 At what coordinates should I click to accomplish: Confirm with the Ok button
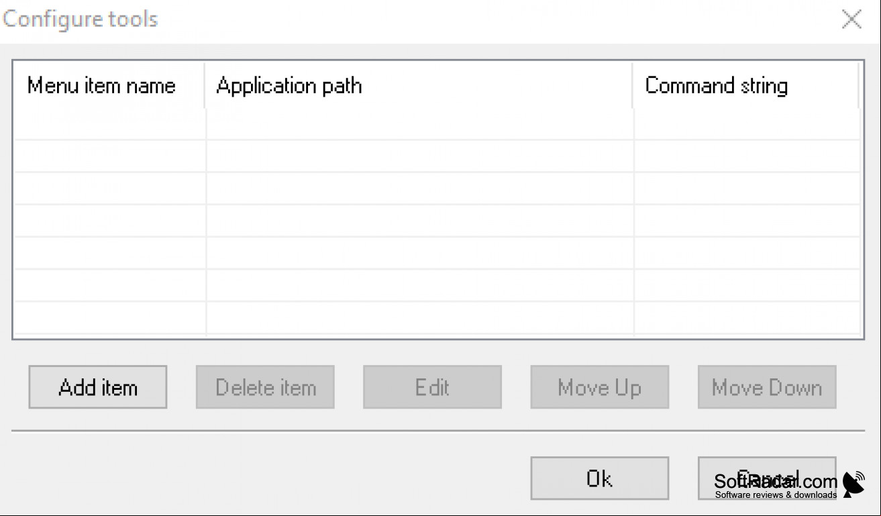click(599, 478)
